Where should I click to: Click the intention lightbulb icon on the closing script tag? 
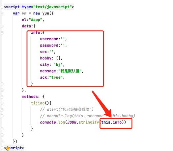coord(8,148)
